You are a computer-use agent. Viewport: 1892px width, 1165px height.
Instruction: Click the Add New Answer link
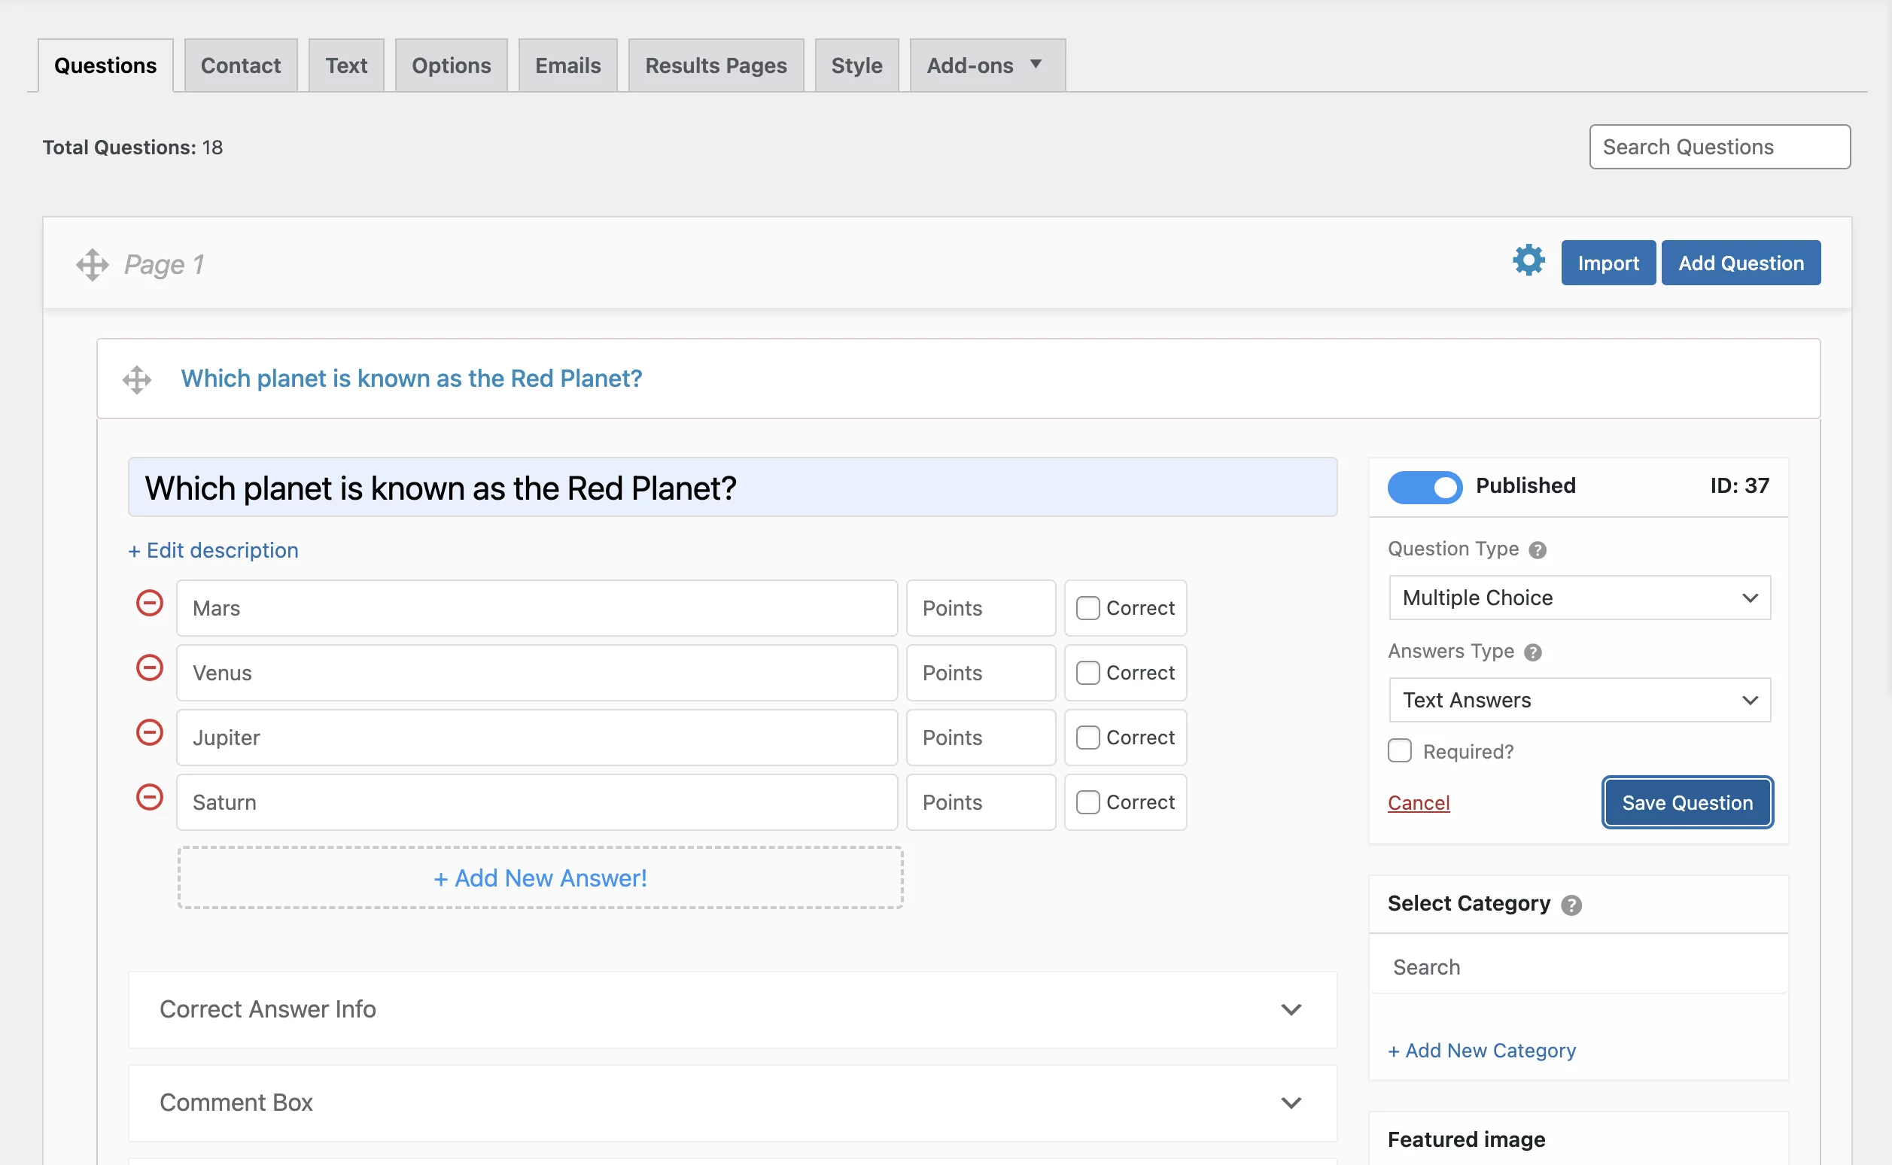540,878
